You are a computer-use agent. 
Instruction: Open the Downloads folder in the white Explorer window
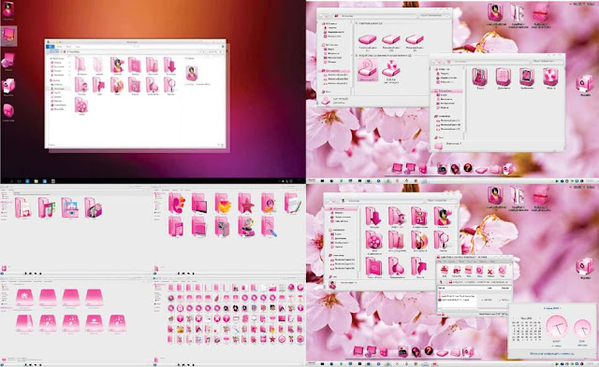pos(169,64)
